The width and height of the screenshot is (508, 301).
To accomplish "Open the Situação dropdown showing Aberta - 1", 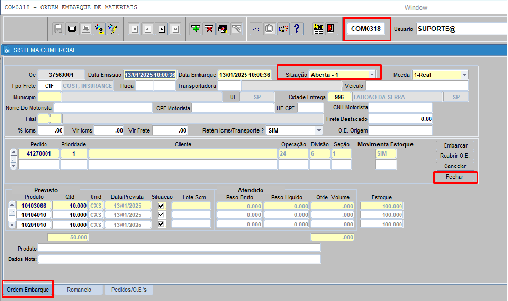I will [x=372, y=75].
